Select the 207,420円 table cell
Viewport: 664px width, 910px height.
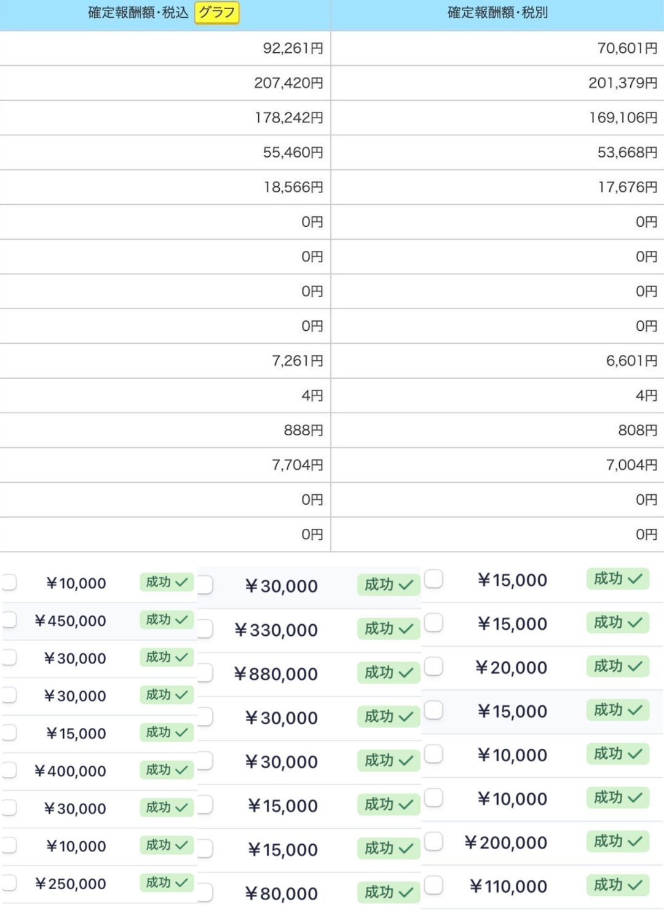[x=165, y=83]
